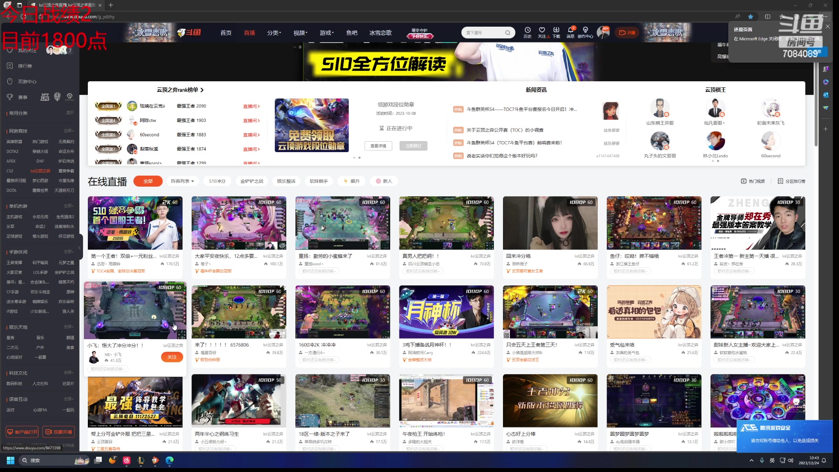Viewport: 839px width, 472px height.
Task: Open news post 关于云顶之弈公开赛 (TOC) 的小调查
Action: [505, 130]
